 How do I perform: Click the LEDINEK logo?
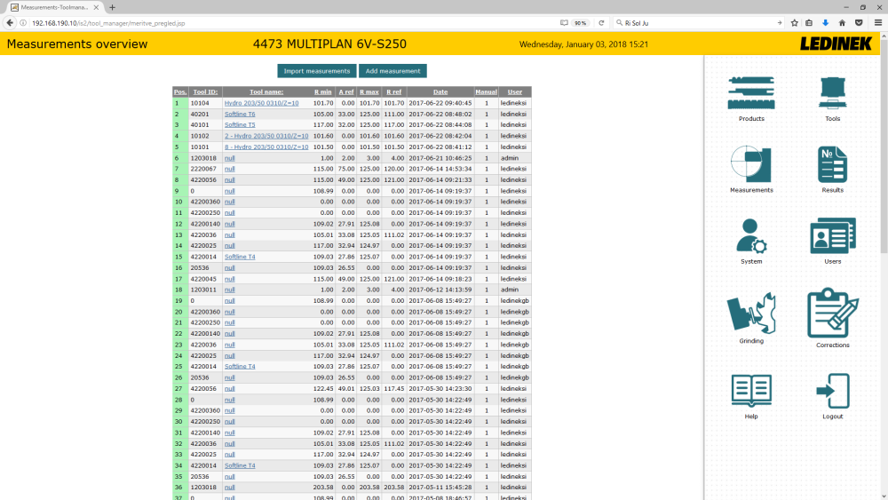pyautogui.click(x=836, y=44)
